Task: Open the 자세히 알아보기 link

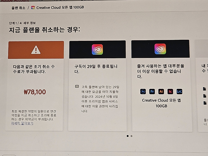Action: click(x=22, y=123)
